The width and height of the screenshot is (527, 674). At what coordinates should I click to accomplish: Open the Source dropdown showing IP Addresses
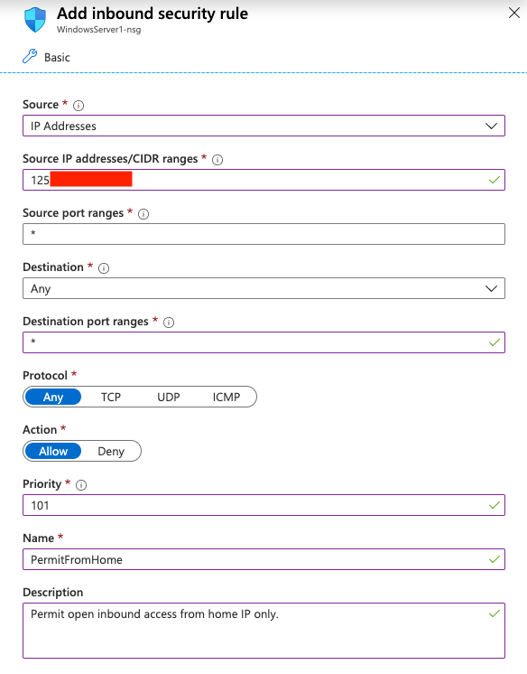click(263, 126)
